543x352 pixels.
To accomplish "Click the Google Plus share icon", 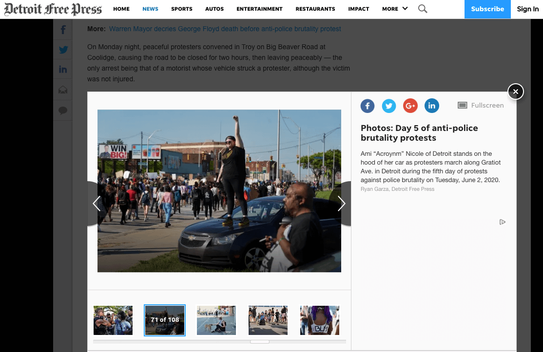I will click(410, 106).
